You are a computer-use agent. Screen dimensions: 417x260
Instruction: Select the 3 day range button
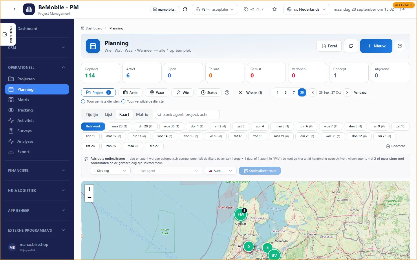click(x=286, y=92)
